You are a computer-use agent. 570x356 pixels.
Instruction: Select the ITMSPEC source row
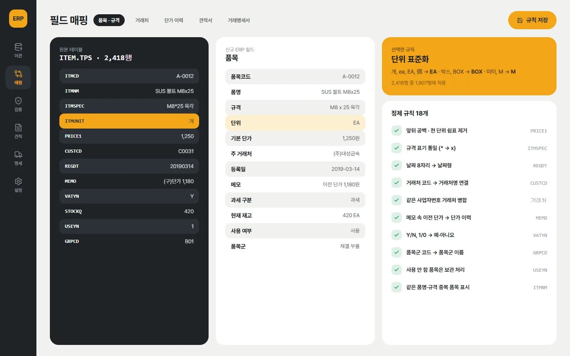tap(129, 106)
